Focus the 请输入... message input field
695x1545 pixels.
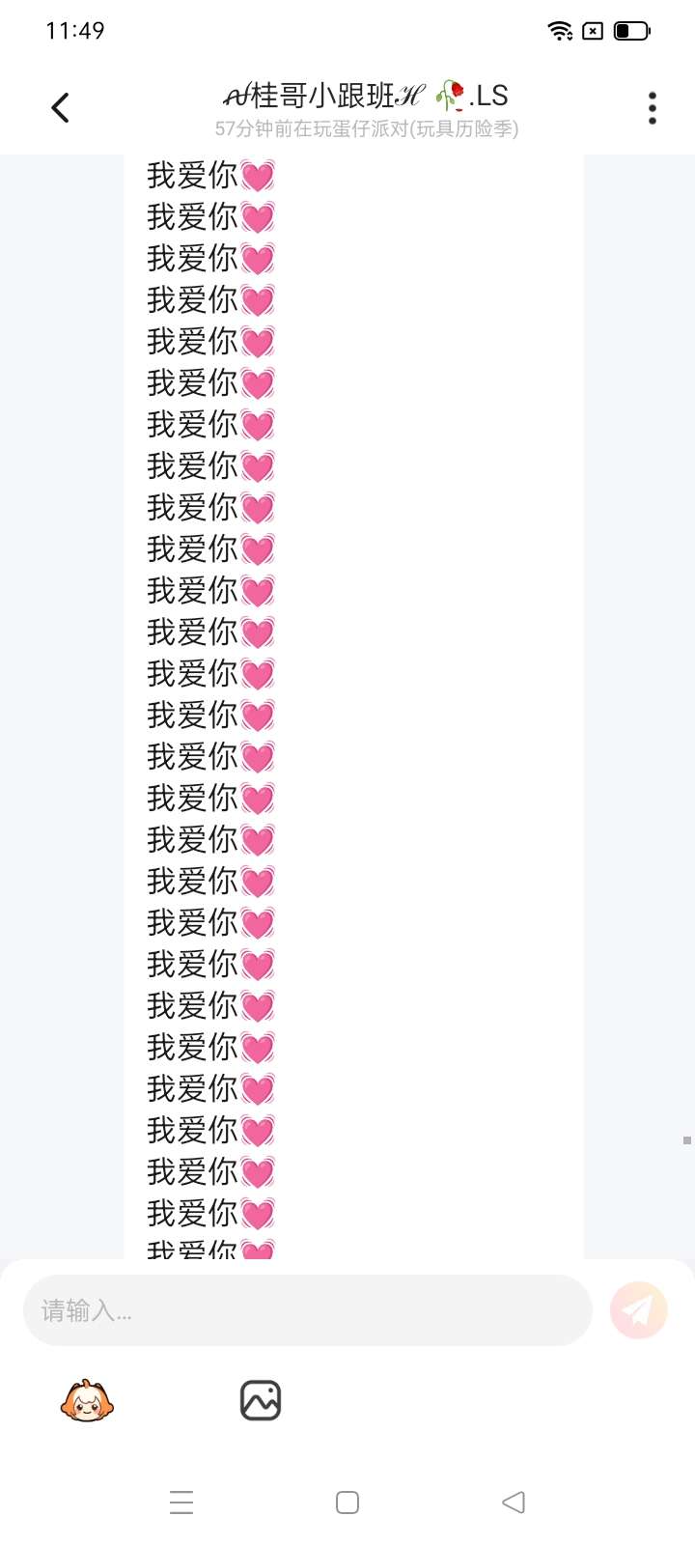(x=307, y=1310)
